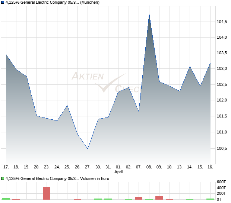Click the y-axis label '103,5'
This screenshot has height=203, width=231.
(x=222, y=53)
